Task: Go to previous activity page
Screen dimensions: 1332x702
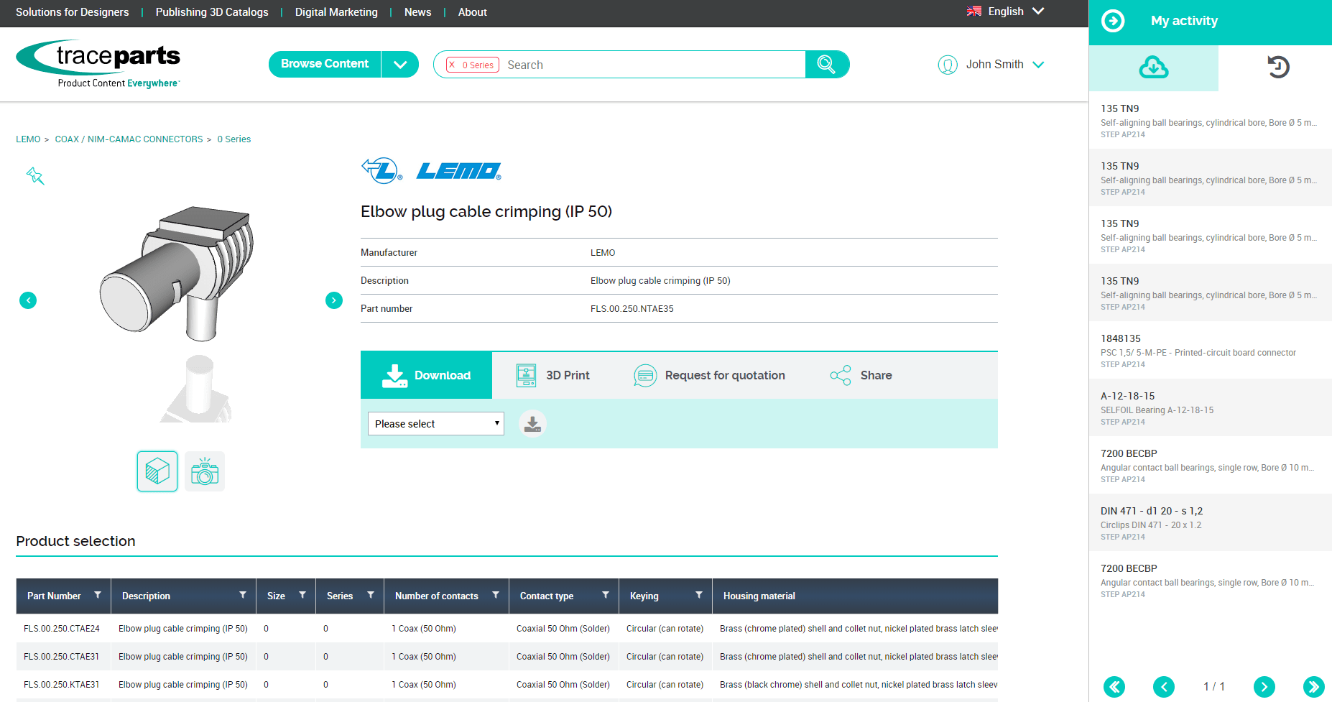Action: tap(1164, 687)
